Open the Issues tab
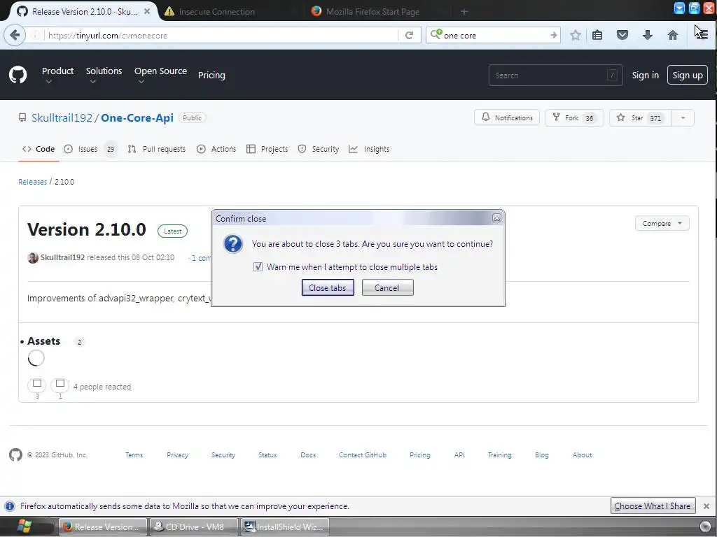This screenshot has width=717, height=537. (x=89, y=150)
